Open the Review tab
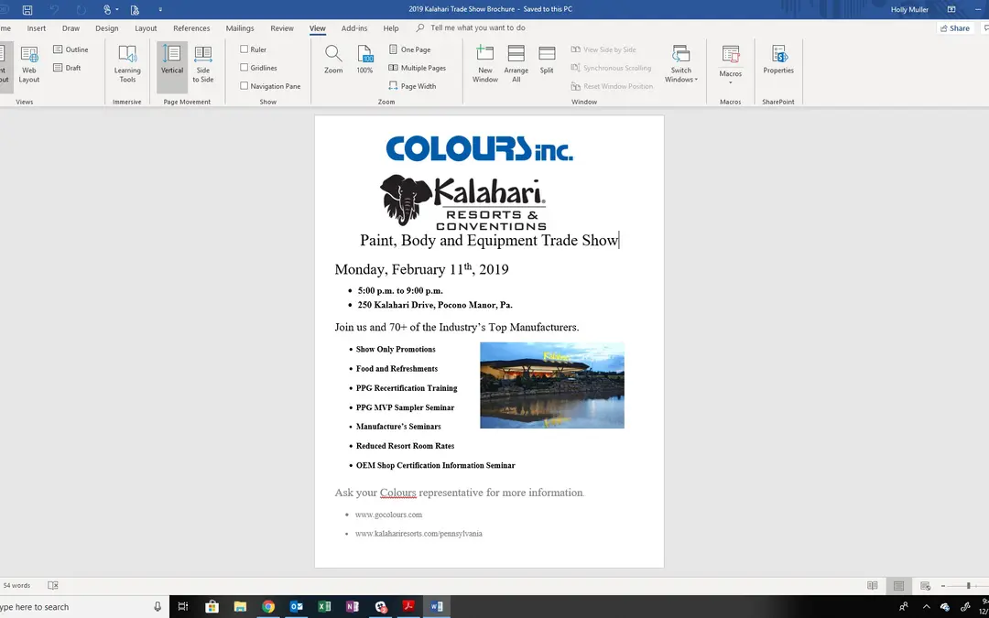989x618 pixels. 282,28
